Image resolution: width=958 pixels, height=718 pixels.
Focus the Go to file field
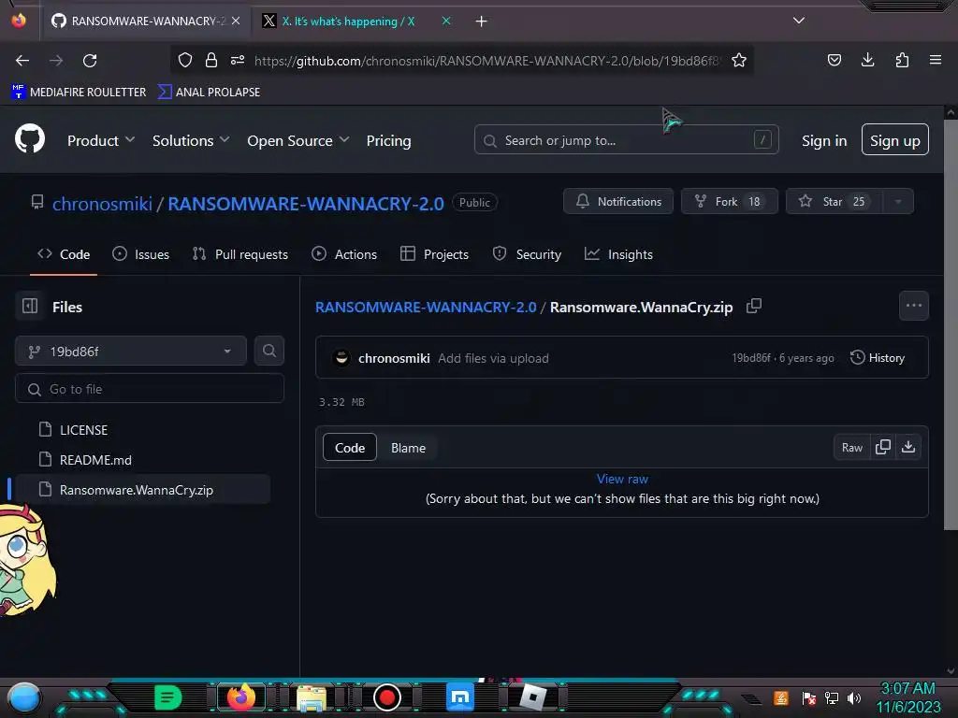tap(150, 388)
